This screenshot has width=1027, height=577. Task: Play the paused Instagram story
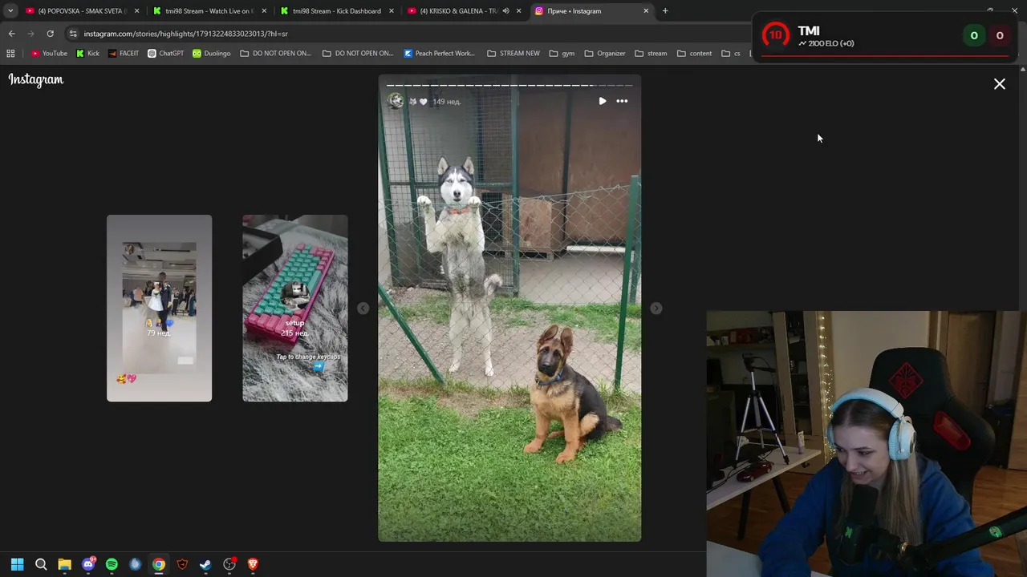click(x=603, y=101)
